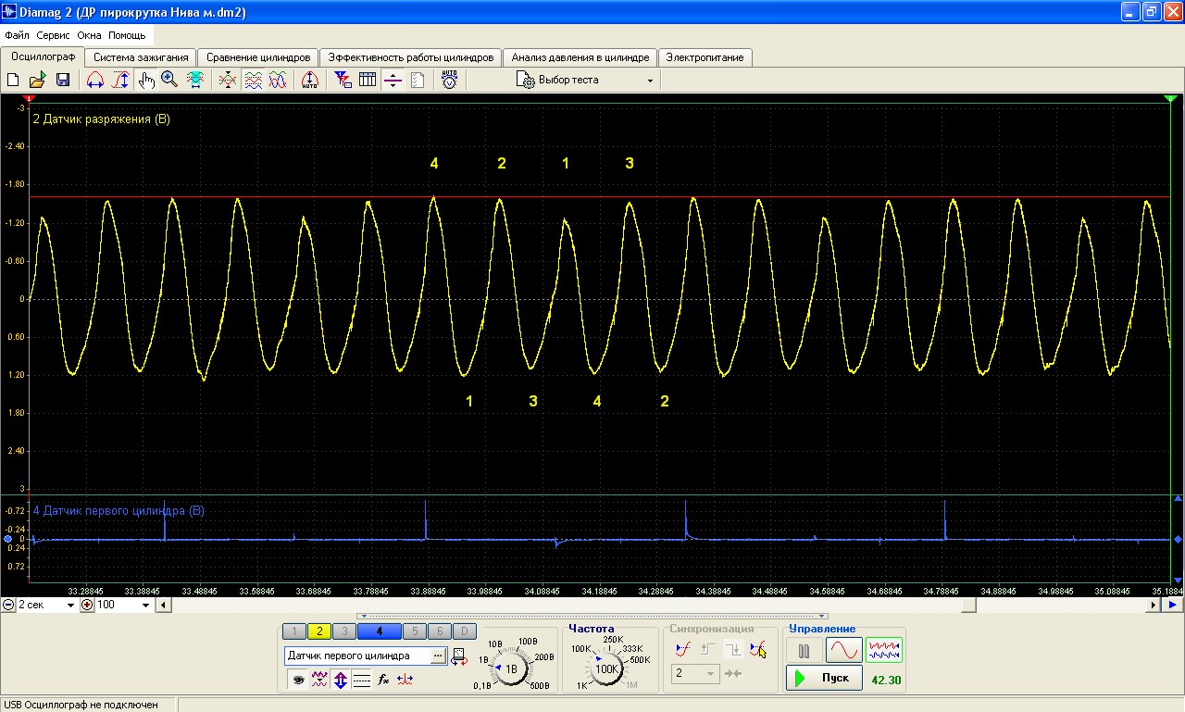This screenshot has height=712, width=1185.
Task: Click the sync waveform icon under Синхронизация
Action: [683, 649]
